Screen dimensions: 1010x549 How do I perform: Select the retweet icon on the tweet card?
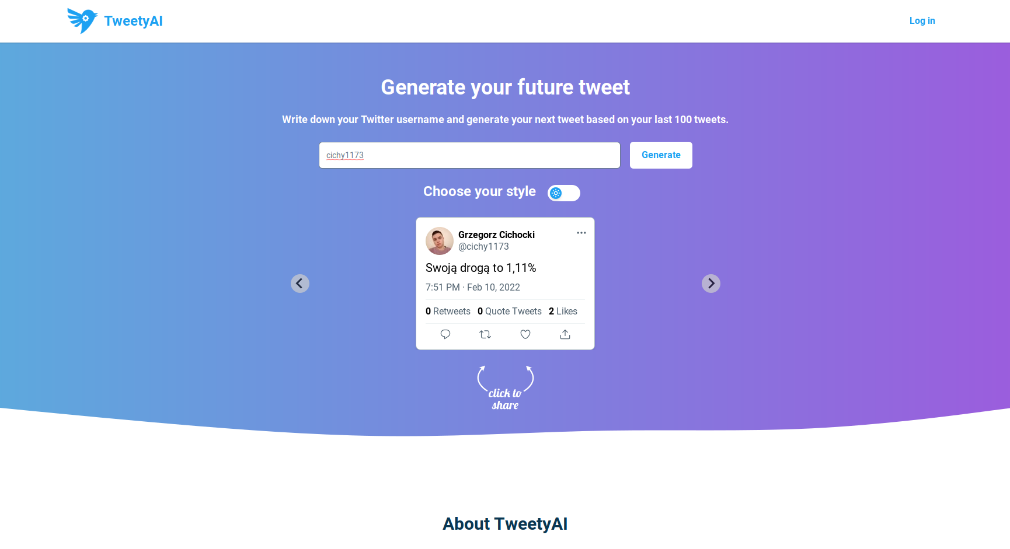pos(485,334)
